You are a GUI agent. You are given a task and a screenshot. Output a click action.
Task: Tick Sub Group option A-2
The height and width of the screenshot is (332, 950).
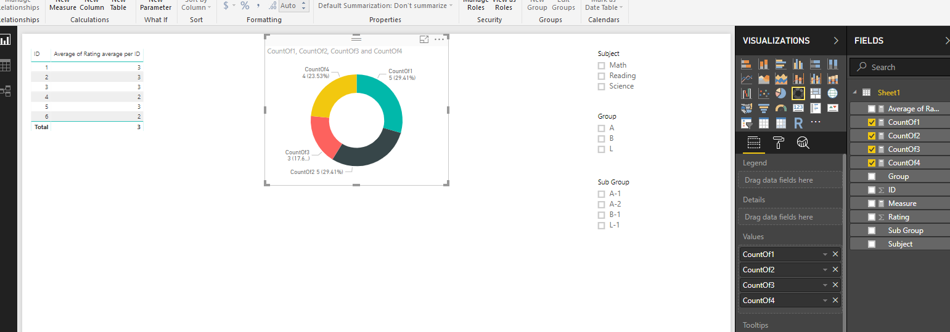pos(601,205)
